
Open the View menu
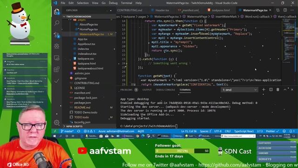pyautogui.click(x=95, y=3)
